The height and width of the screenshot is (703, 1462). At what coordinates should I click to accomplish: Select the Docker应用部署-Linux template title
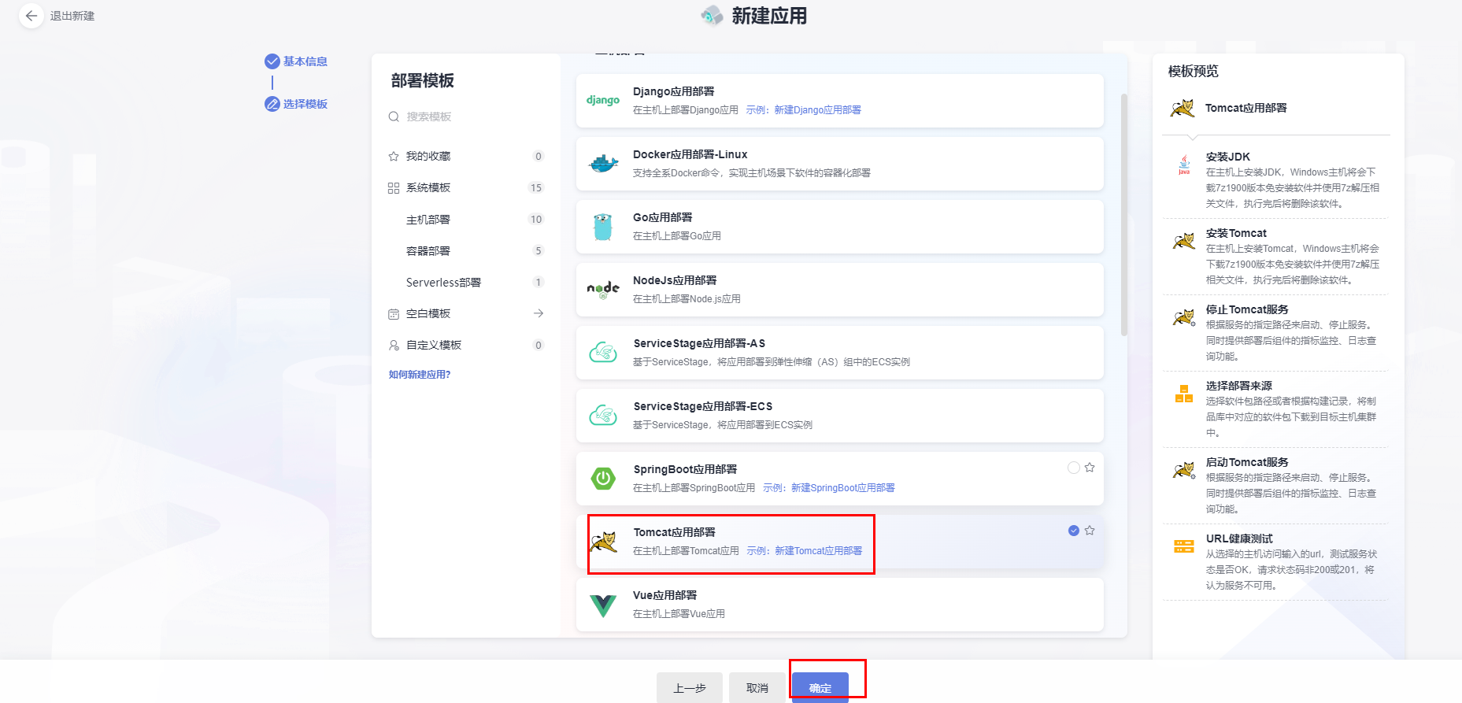[690, 154]
